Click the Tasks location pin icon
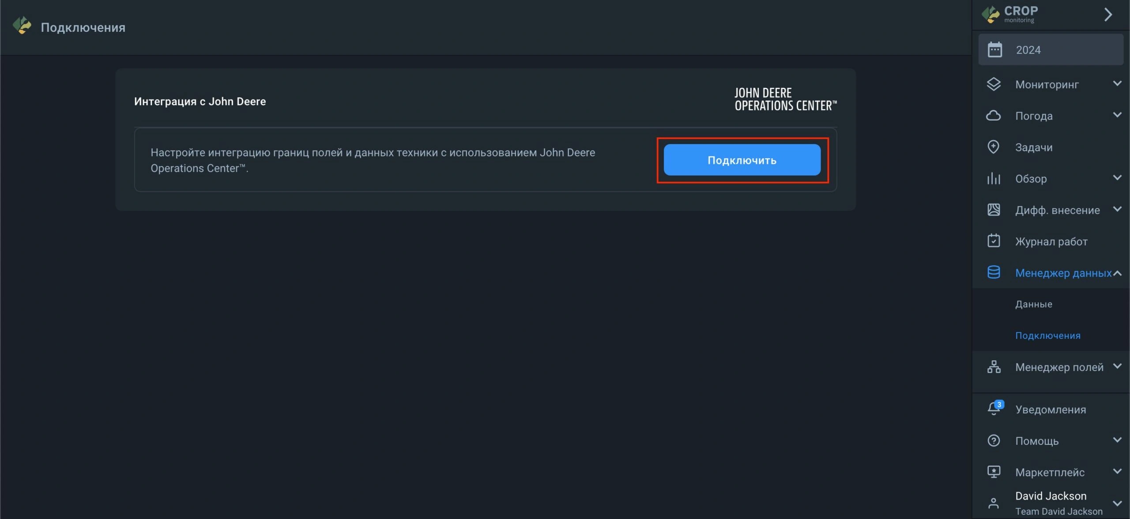The image size is (1130, 519). [x=993, y=147]
